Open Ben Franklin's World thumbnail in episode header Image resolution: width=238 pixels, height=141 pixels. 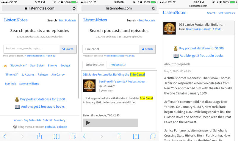coord(170,28)
